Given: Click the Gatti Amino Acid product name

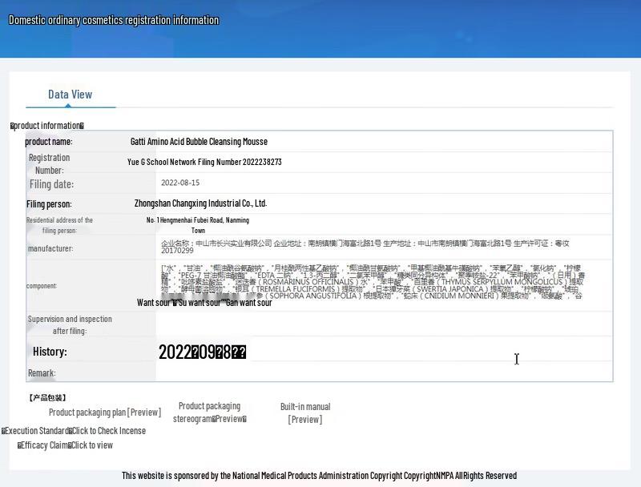Looking at the screenshot, I should click(199, 142).
